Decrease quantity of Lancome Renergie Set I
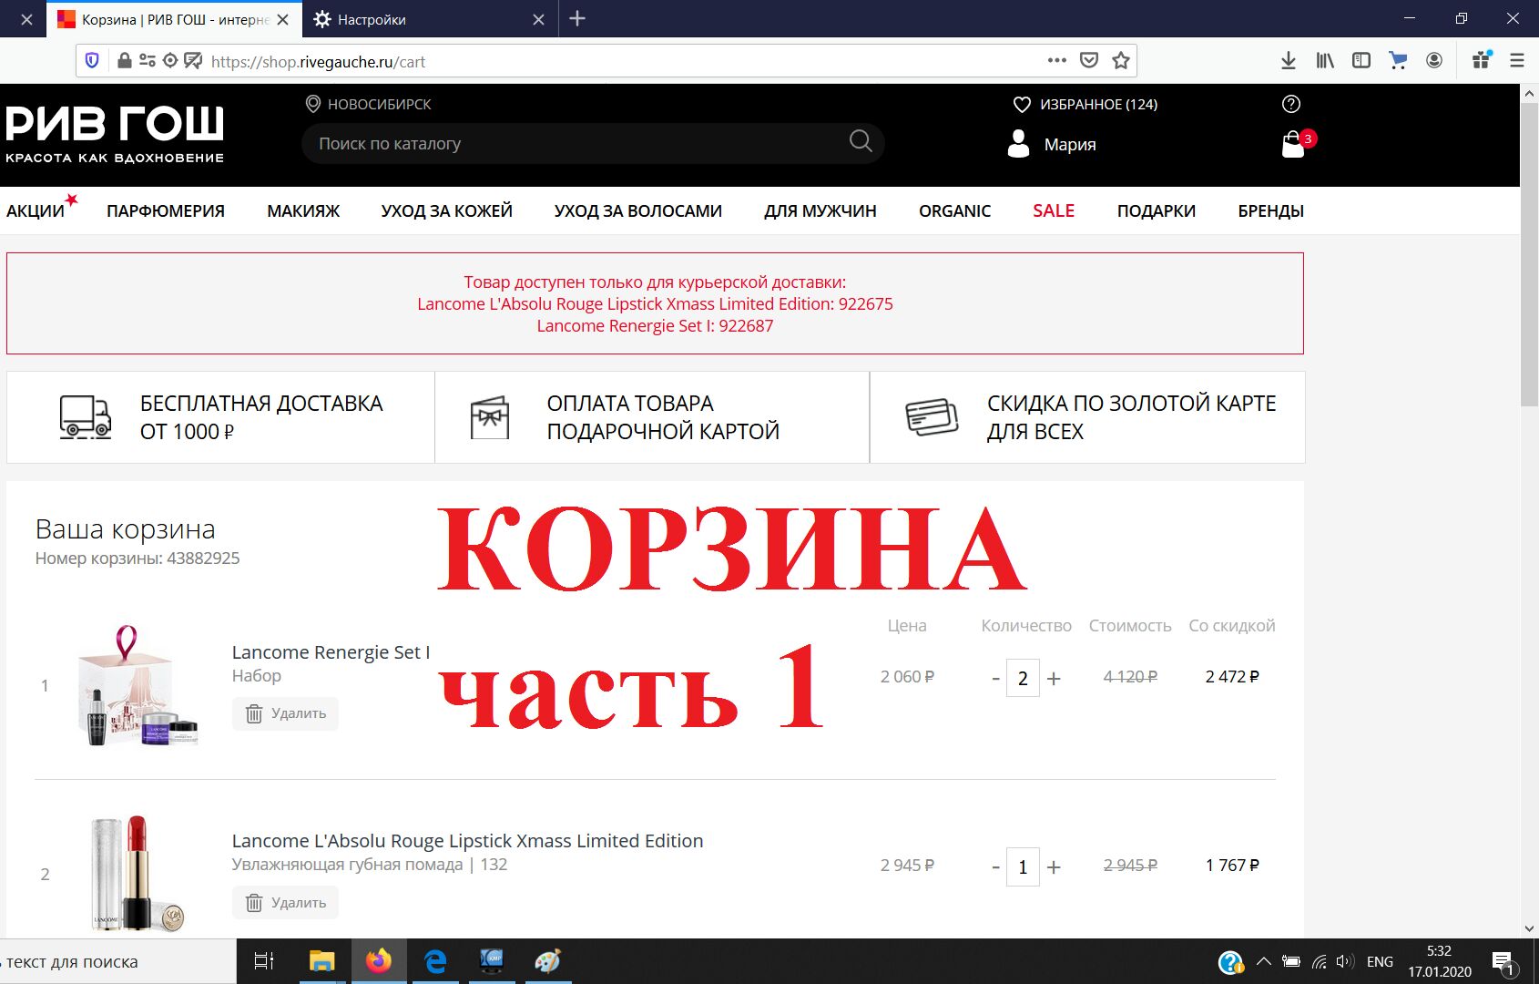Viewport: 1539px width, 984px height. pos(995,678)
